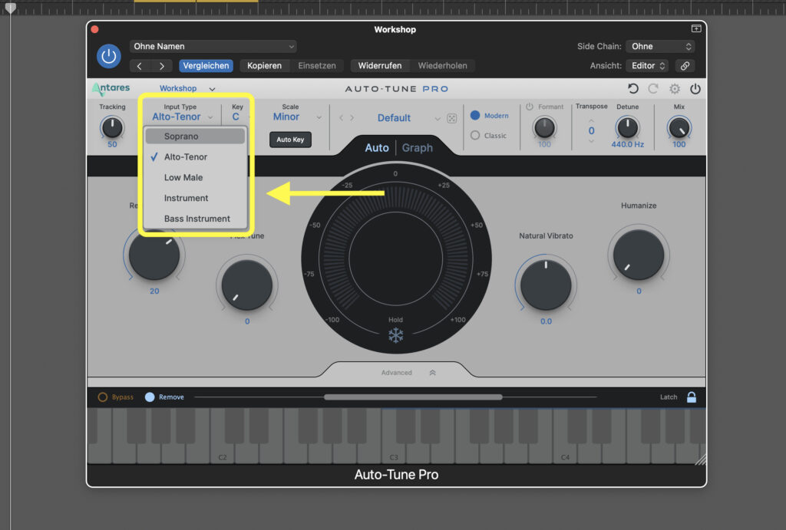This screenshot has width=786, height=530.
Task: Click the Einsetzen button
Action: click(x=317, y=66)
